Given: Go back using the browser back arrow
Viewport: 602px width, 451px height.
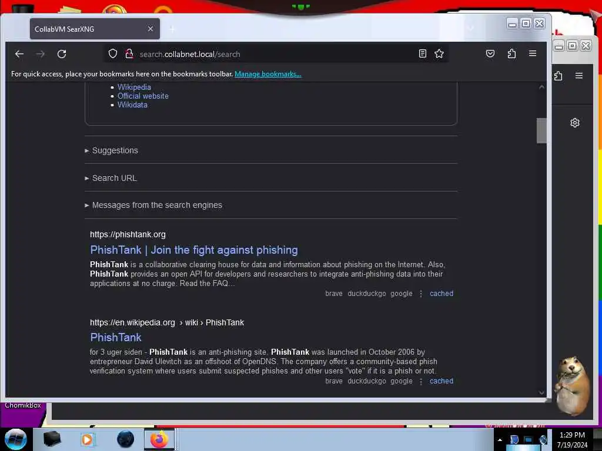Looking at the screenshot, I should pos(19,54).
